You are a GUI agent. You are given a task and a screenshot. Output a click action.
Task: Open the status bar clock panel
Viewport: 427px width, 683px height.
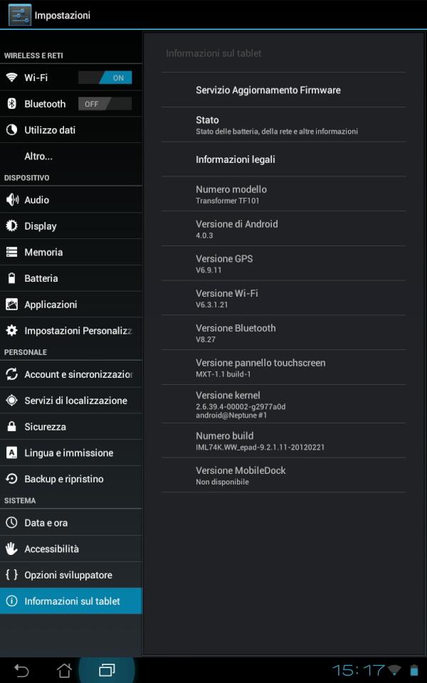359,670
